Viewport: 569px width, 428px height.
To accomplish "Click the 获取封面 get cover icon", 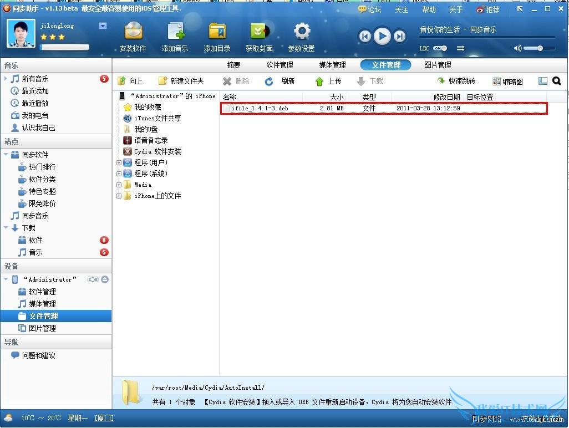I will point(259,37).
